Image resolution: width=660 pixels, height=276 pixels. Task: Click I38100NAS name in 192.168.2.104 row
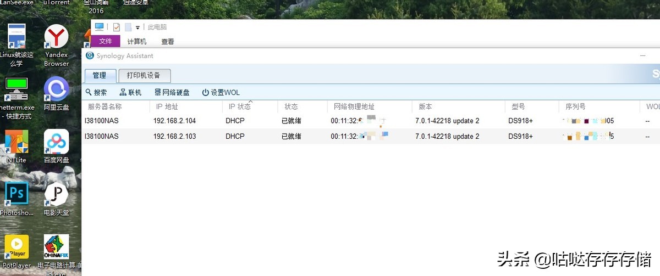101,121
